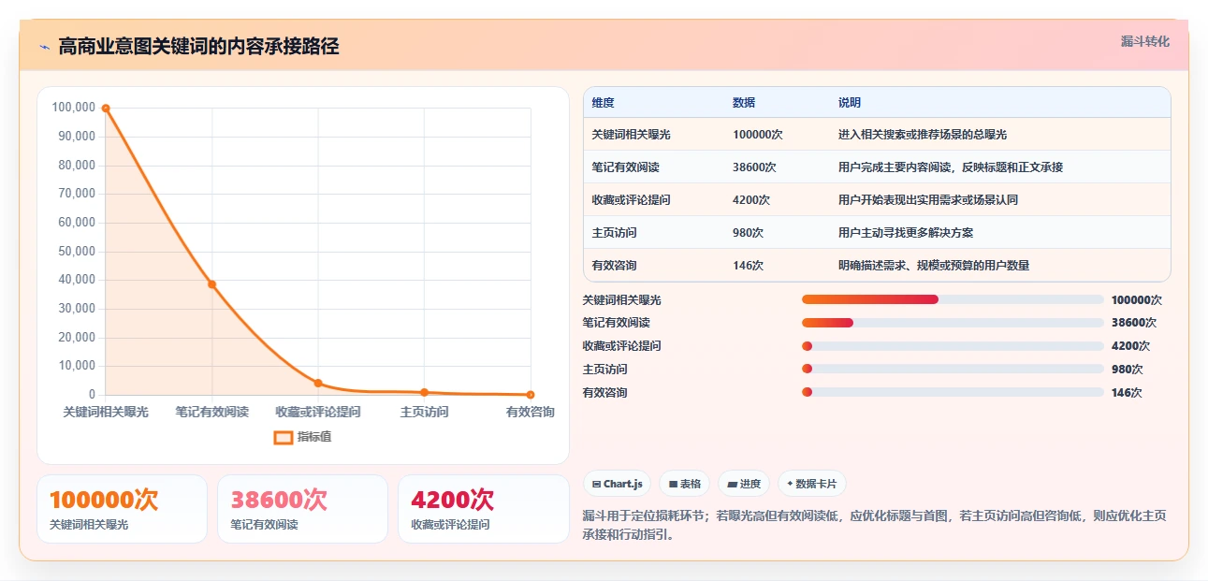Screen dimensions: 1208x581
Task: Click description 明确描述需求、规模或预算的用户数量
Action: point(934,266)
